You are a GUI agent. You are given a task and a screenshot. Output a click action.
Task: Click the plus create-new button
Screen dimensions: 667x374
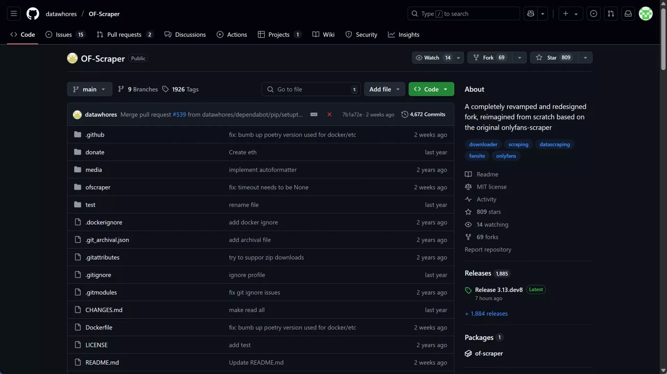(x=566, y=14)
